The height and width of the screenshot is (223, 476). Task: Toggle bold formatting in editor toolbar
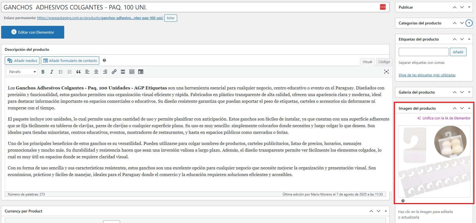[43, 72]
